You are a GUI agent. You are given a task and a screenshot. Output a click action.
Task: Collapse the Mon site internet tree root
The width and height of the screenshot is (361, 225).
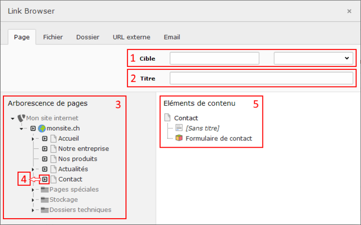(12, 118)
